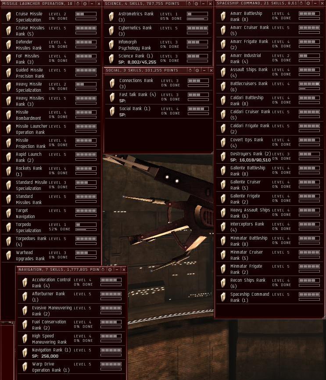This screenshot has width=326, height=380.
Task: Click the Amarr Battleship skill book icon
Action: pyautogui.click(x=223, y=16)
